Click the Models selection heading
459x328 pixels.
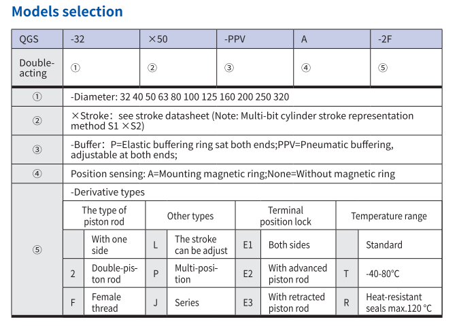(x=67, y=12)
